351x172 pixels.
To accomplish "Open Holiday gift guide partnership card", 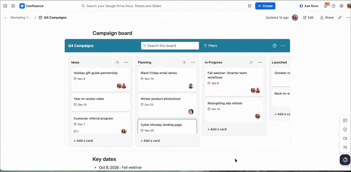I will tap(100, 79).
